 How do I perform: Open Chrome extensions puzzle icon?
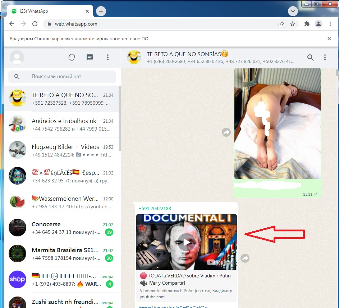307,24
